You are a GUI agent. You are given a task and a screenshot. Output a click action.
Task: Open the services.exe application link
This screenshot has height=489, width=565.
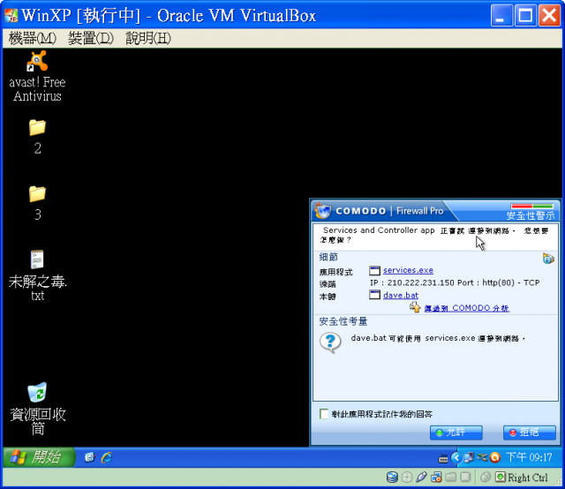click(408, 270)
